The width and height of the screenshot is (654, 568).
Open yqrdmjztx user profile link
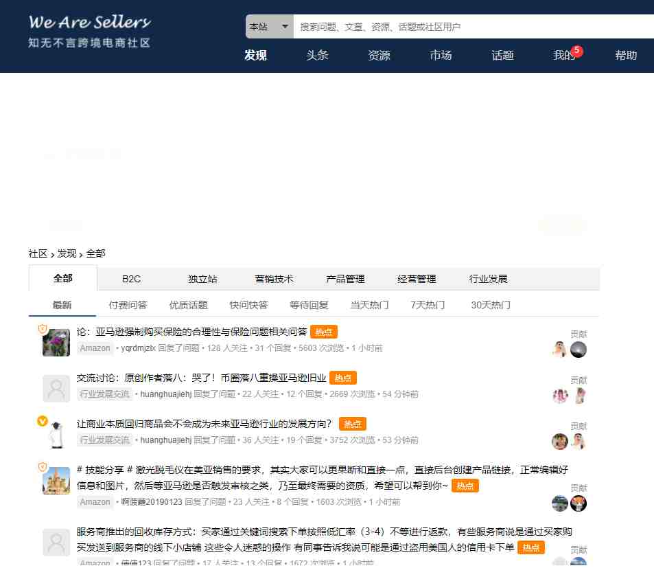click(x=139, y=348)
